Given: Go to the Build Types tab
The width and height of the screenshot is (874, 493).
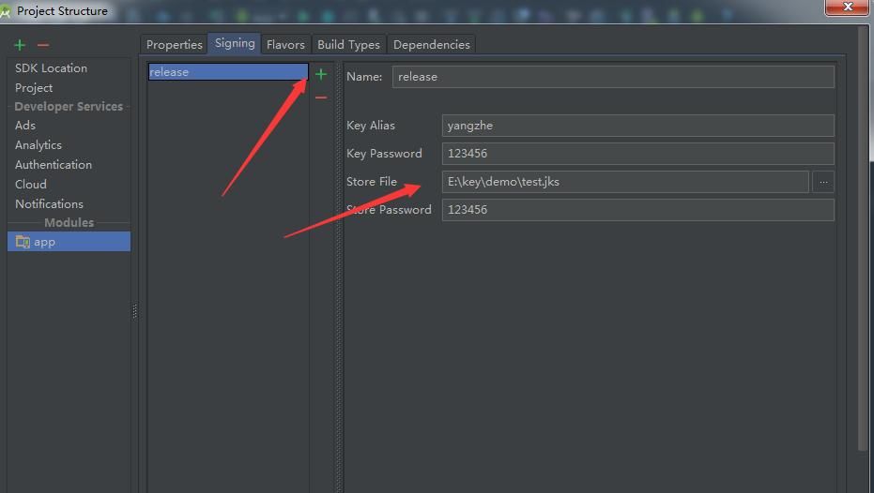Looking at the screenshot, I should (348, 44).
